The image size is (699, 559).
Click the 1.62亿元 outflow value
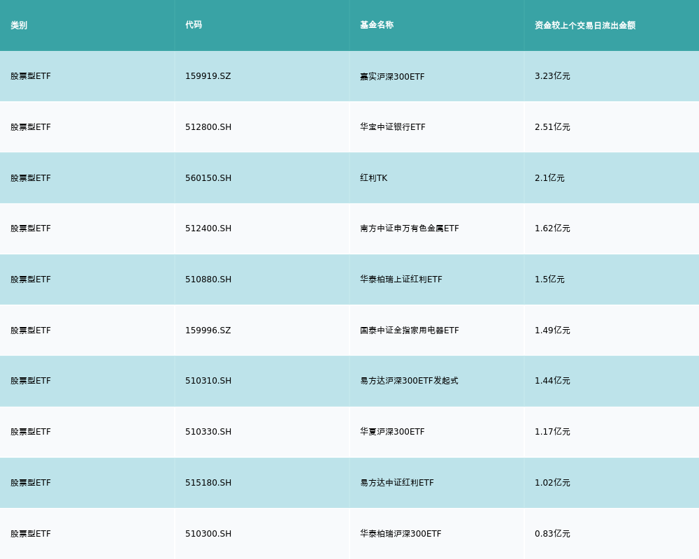pos(552,228)
